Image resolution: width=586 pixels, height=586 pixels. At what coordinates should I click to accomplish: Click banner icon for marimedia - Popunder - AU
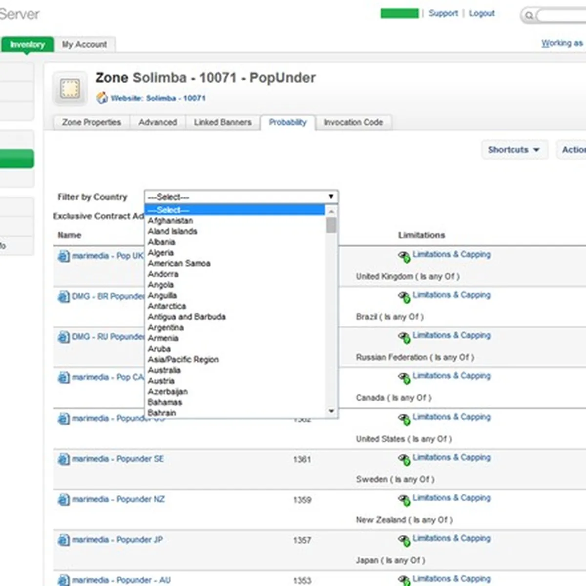63,580
